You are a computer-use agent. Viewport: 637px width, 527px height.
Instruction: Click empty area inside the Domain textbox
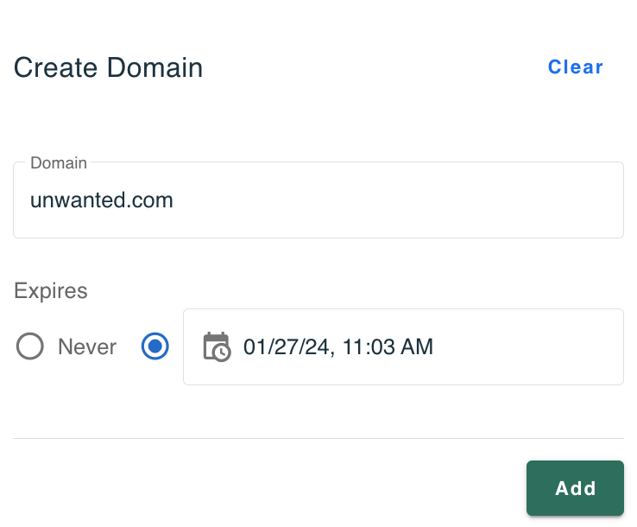pos(398,200)
